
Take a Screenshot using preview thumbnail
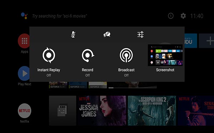click(165, 55)
